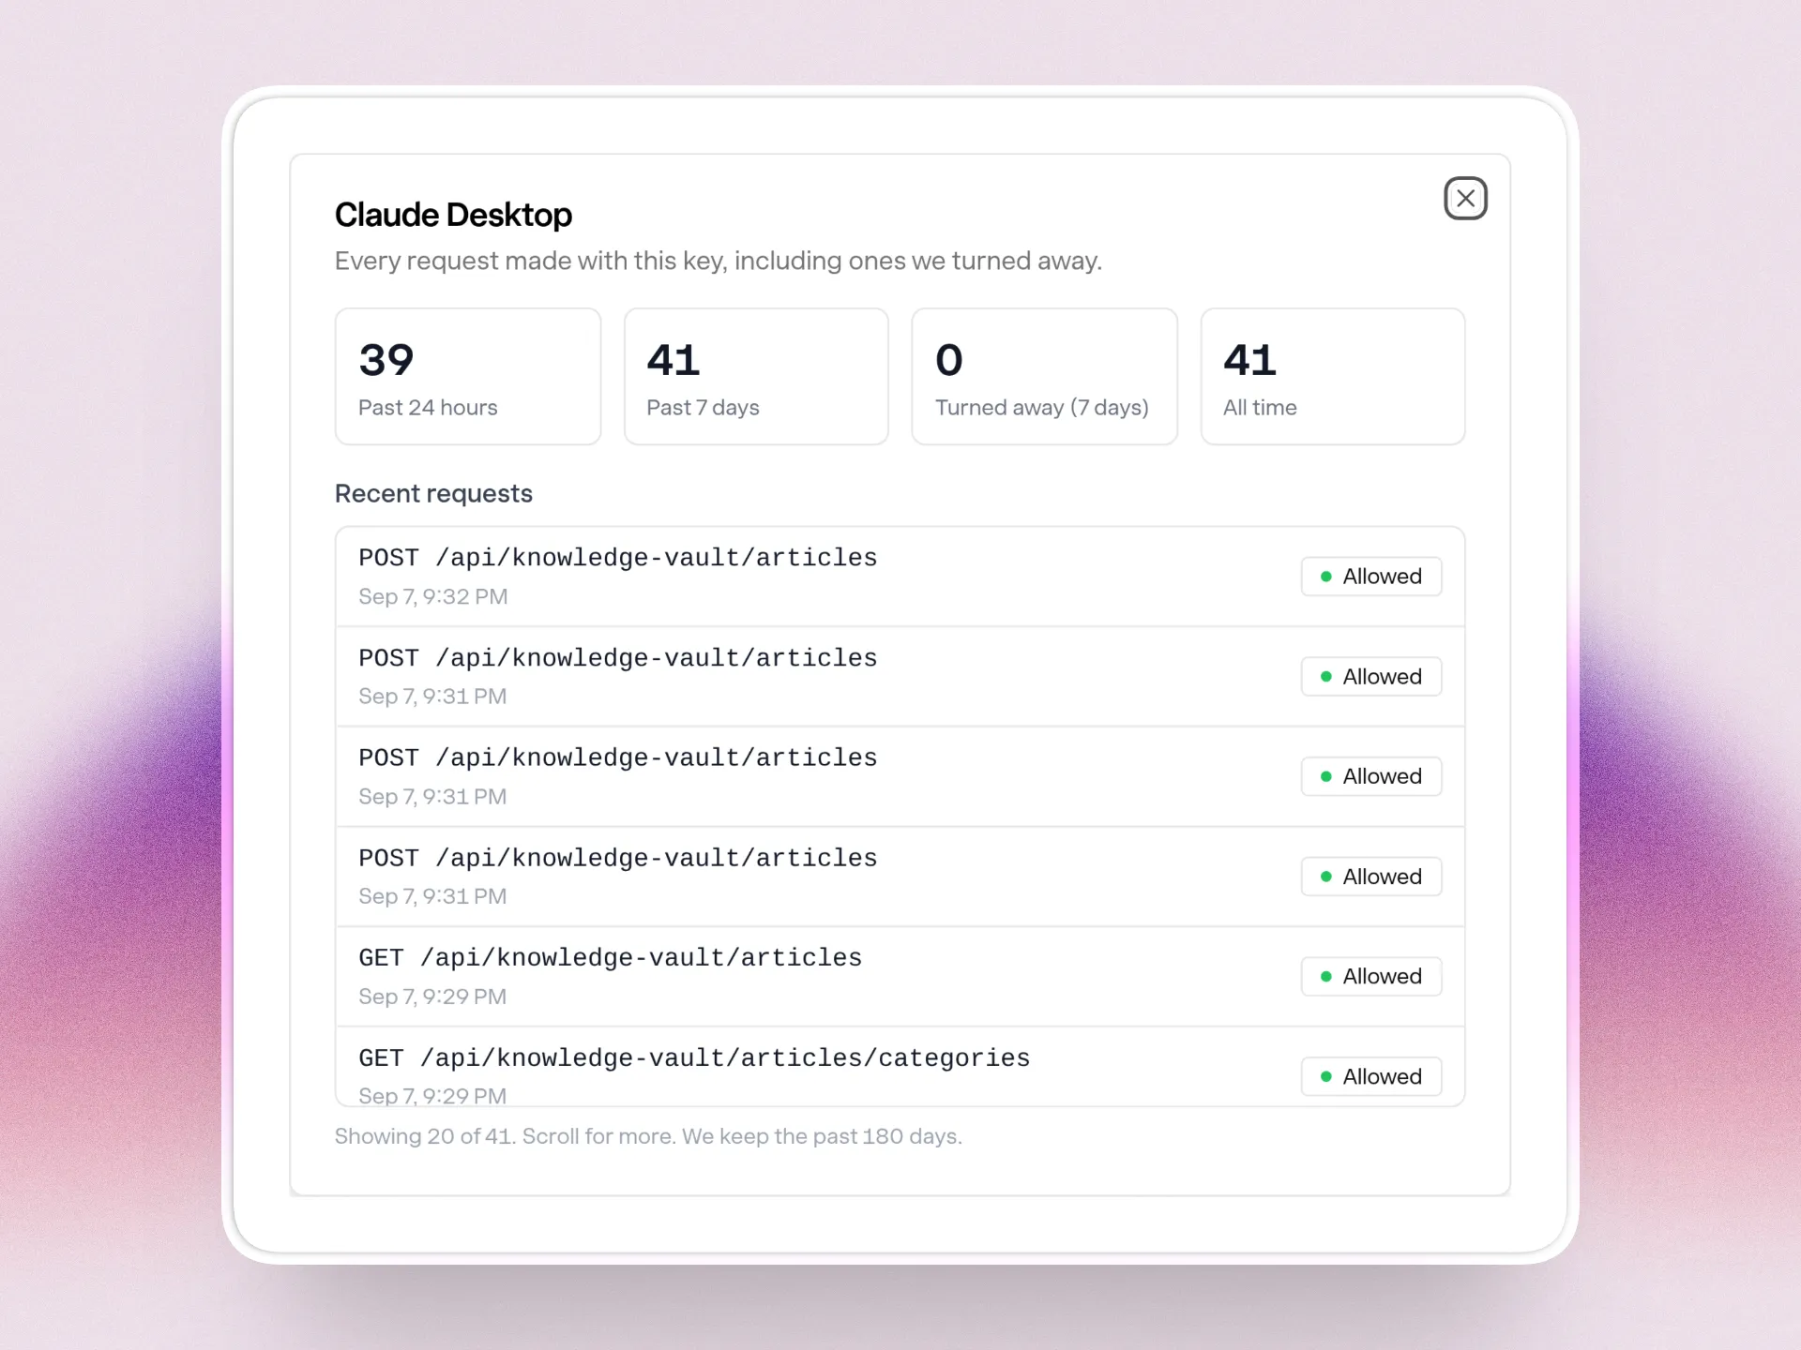1801x1350 pixels.
Task: Select the GET articles request at 9:29 PM
Action: (900, 977)
